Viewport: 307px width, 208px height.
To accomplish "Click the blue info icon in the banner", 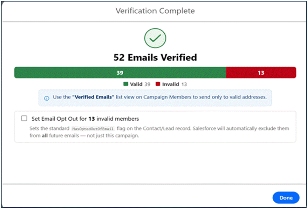I will 47,98.
